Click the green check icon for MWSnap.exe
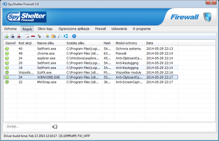 7,82
